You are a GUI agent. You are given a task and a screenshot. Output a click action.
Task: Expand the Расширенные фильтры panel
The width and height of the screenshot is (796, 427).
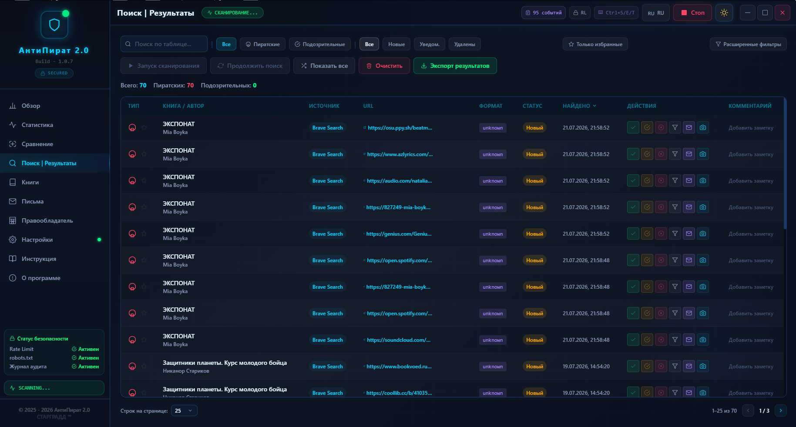(748, 44)
